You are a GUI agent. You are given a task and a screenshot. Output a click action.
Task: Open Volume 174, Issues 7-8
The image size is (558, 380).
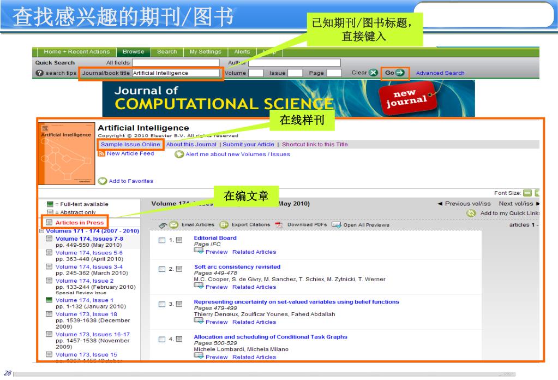click(89, 239)
